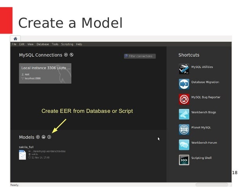Open the Tools menu

click(x=55, y=44)
